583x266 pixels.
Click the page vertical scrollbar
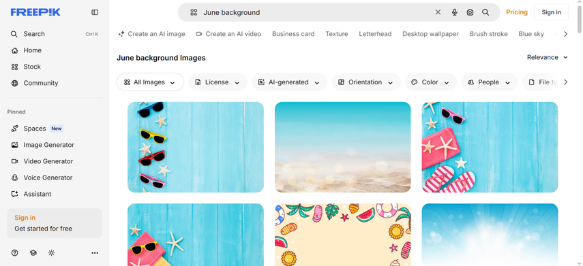(x=580, y=20)
